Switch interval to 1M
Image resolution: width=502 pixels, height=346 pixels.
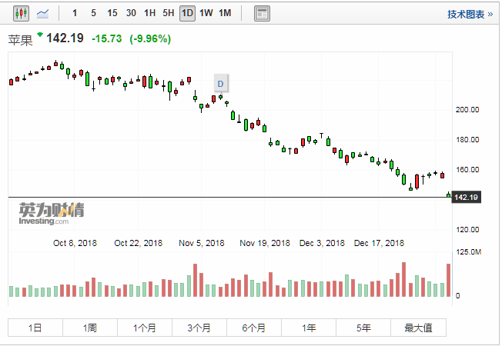tap(225, 13)
